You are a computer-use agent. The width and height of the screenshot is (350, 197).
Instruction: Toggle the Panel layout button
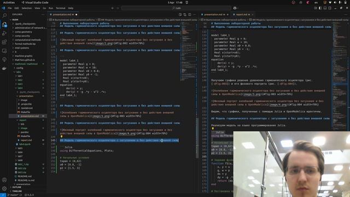(x=325, y=8)
